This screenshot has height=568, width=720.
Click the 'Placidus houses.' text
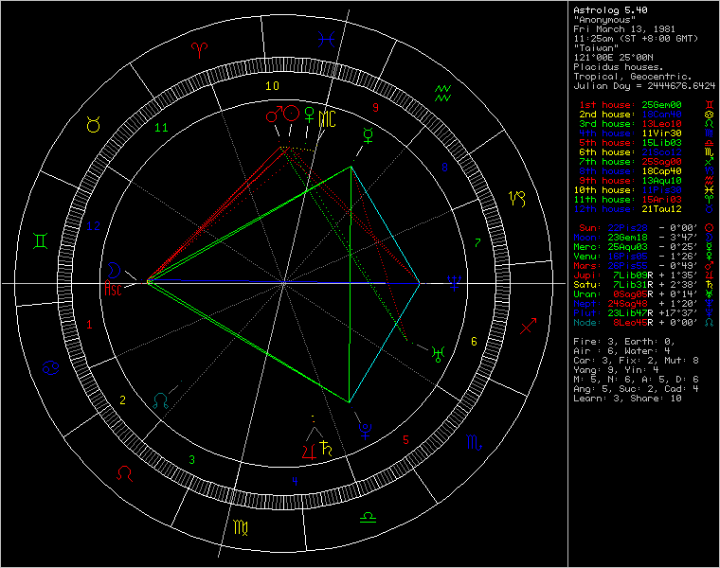[x=619, y=67]
